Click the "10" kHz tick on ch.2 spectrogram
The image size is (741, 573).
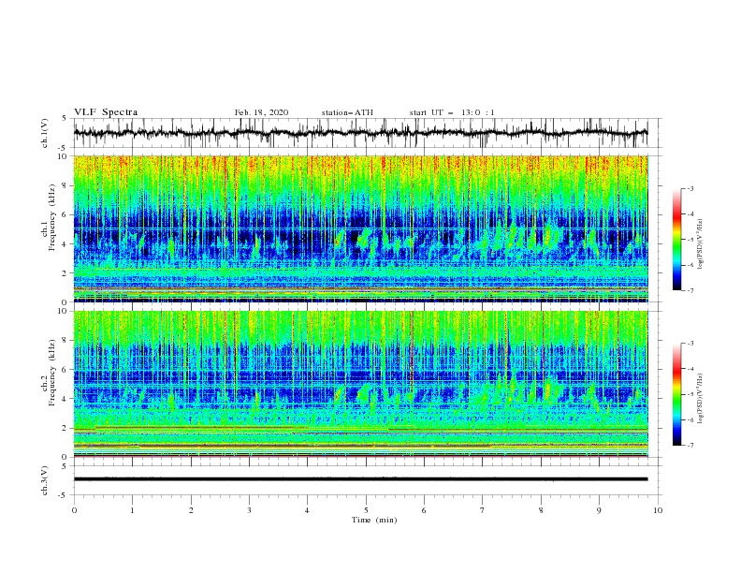[x=64, y=311]
